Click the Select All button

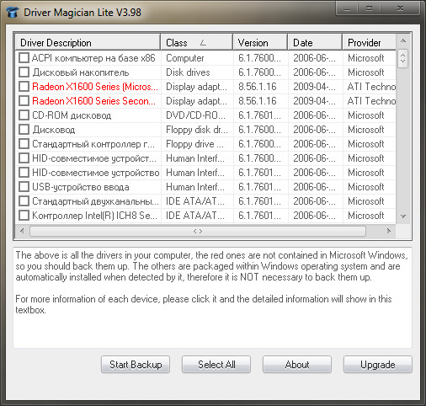[216, 365]
